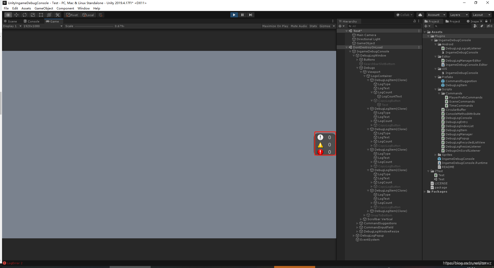Image resolution: width=494 pixels, height=268 pixels.
Task: Toggle Local handle rotation
Action: 88,15
